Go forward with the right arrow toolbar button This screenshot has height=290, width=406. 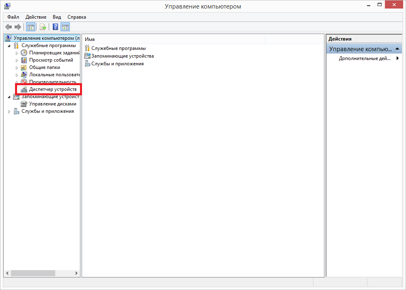pos(18,27)
